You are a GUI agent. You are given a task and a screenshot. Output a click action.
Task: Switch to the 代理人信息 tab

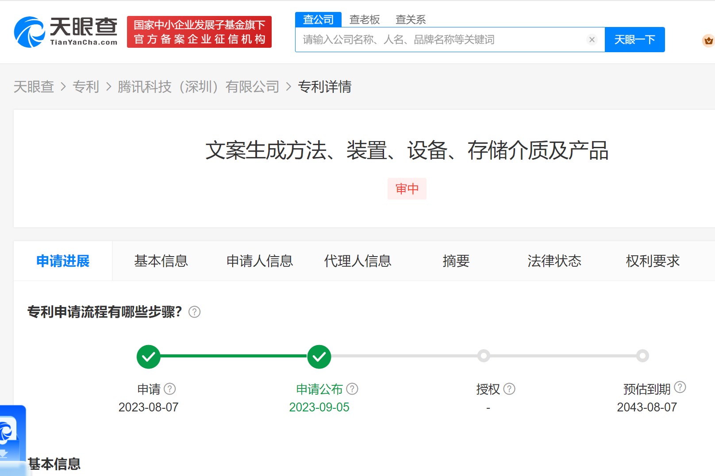click(x=358, y=261)
